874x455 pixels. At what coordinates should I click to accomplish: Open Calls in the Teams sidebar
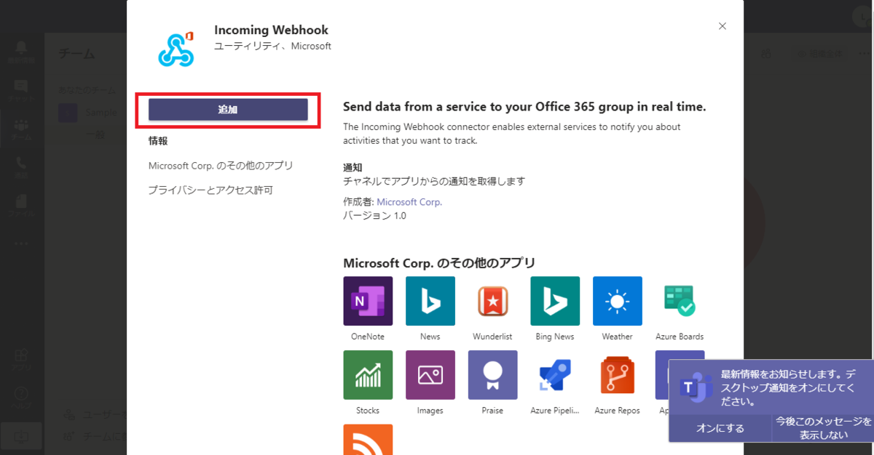click(21, 168)
